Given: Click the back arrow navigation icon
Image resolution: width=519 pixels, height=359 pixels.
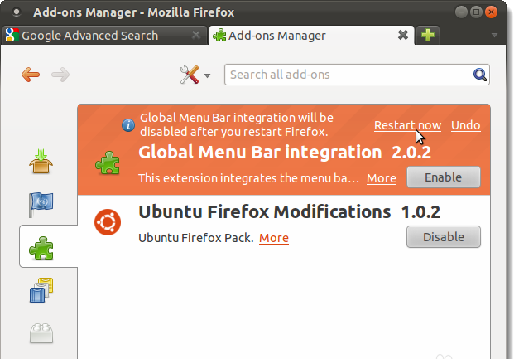Looking at the screenshot, I should point(31,75).
